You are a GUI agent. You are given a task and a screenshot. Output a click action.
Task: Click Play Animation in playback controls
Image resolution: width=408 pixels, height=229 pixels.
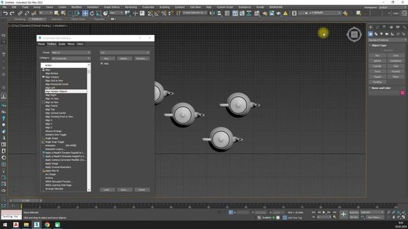[x=324, y=212]
